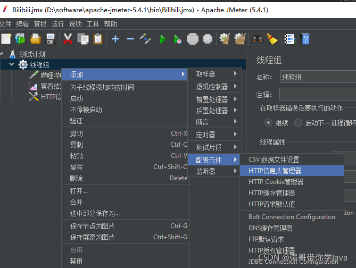The image size is (356, 268).
Task: Click the Shutdown round X icon
Action: tap(208, 39)
